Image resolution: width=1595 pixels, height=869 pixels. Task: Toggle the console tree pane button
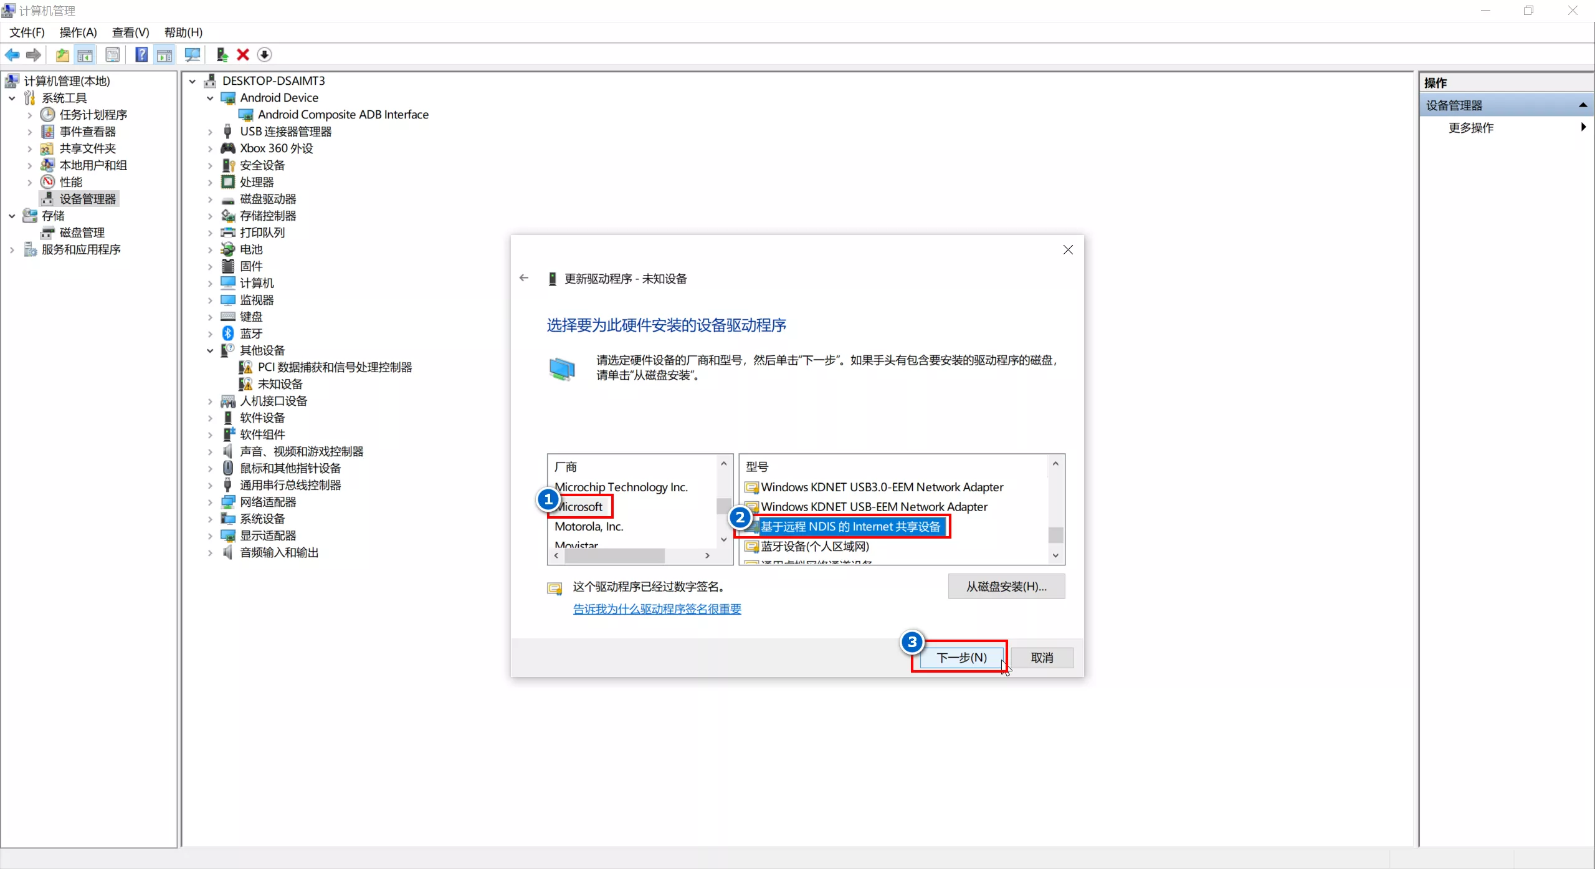point(85,55)
